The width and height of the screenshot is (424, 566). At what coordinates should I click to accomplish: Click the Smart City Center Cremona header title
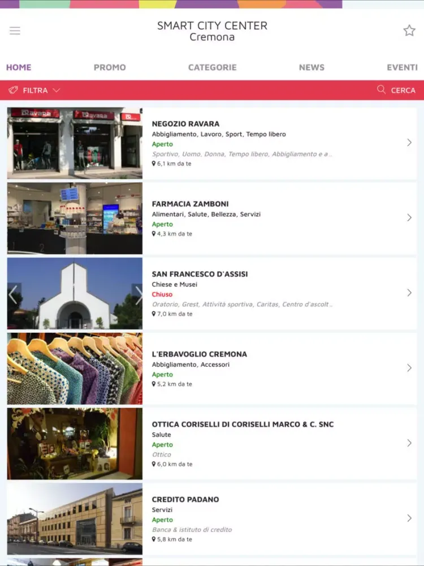212,31
